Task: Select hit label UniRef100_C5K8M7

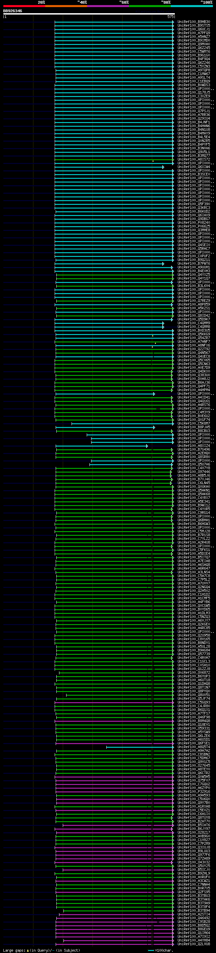Action: click(194, 423)
